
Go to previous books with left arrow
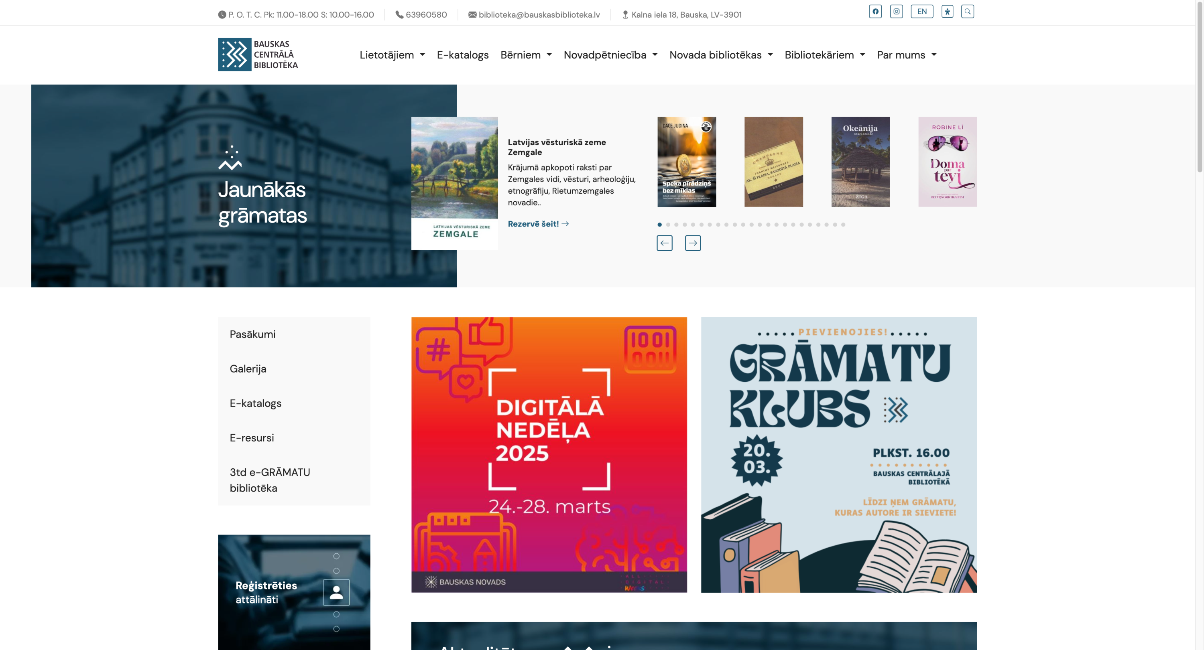click(664, 243)
